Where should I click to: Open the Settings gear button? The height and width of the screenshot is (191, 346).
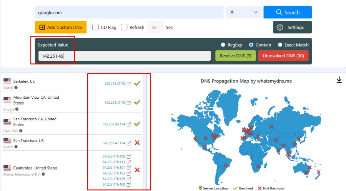pyautogui.click(x=292, y=27)
